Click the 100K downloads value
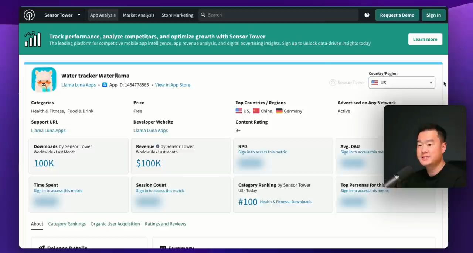This screenshot has width=473, height=253. (44, 163)
